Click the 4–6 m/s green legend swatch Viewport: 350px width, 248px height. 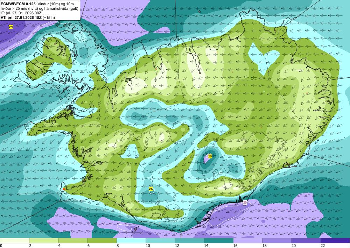[x=73, y=241]
